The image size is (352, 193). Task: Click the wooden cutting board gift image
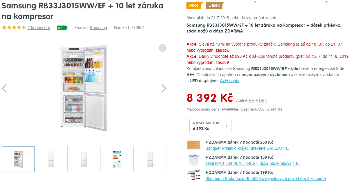[194, 145]
